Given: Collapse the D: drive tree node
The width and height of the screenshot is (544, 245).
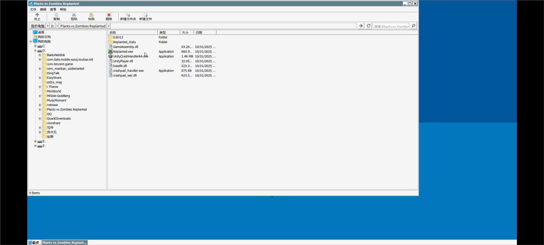Looking at the screenshot, I should [x=35, y=51].
